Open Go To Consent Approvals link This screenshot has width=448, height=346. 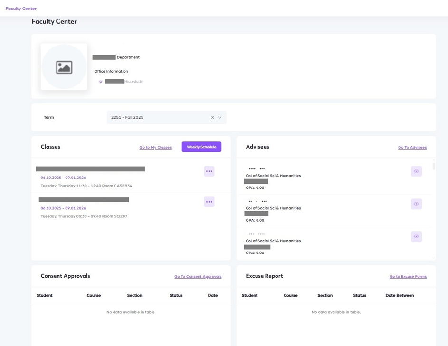coord(198,277)
